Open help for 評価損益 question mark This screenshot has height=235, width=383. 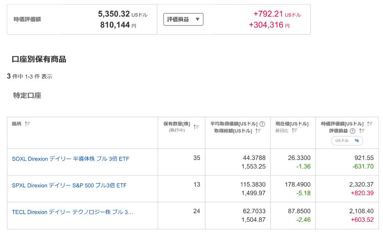[353, 131]
